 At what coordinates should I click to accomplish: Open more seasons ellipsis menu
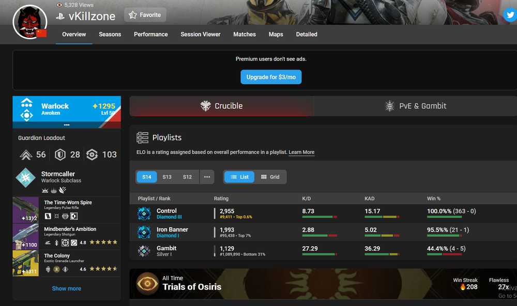[207, 177]
